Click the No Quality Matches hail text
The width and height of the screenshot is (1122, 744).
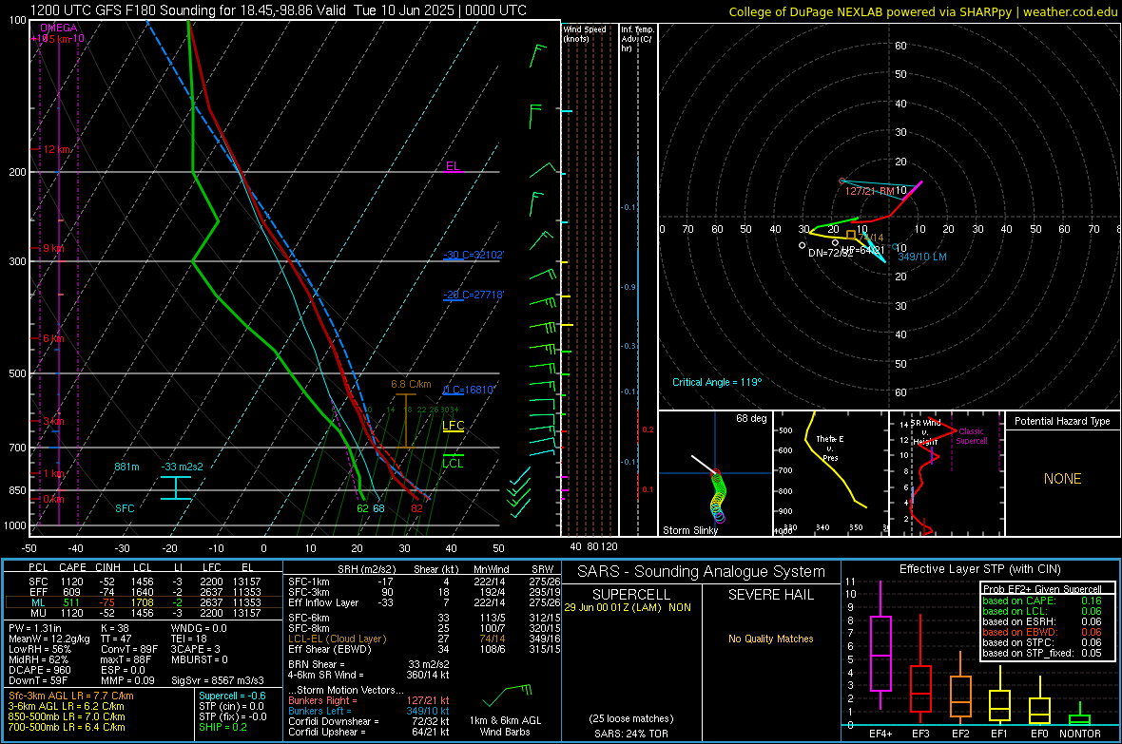click(x=770, y=639)
